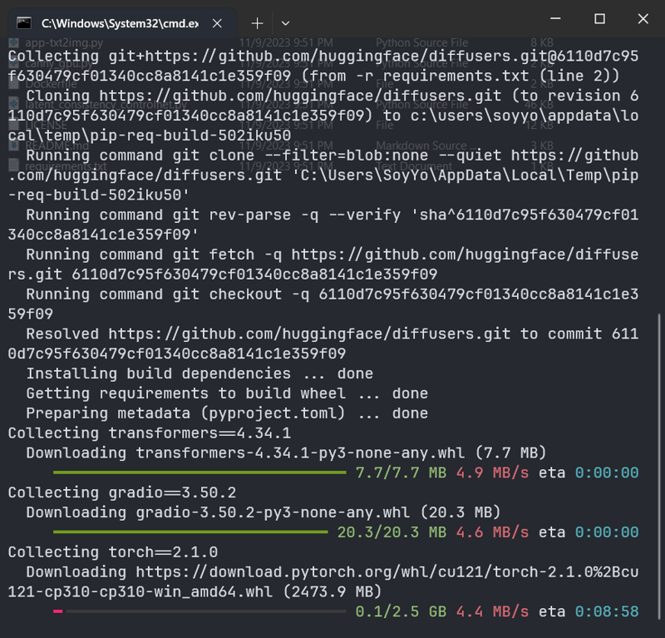Click the text 'Collecting torch==2.1.0'
Screen dimensions: 665x638
113,551
